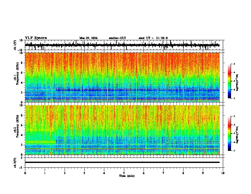The width and height of the screenshot is (251, 194).
Task: Click the ch.2 spectrogram color scale bar
Action: coord(229,133)
